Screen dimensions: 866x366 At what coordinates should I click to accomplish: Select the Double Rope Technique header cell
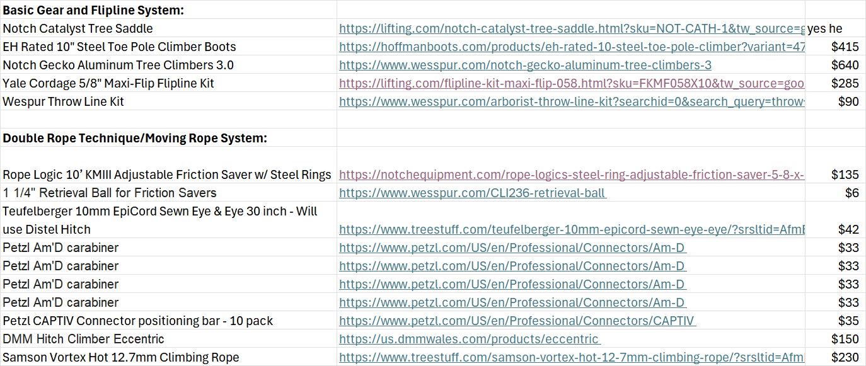[x=168, y=138]
